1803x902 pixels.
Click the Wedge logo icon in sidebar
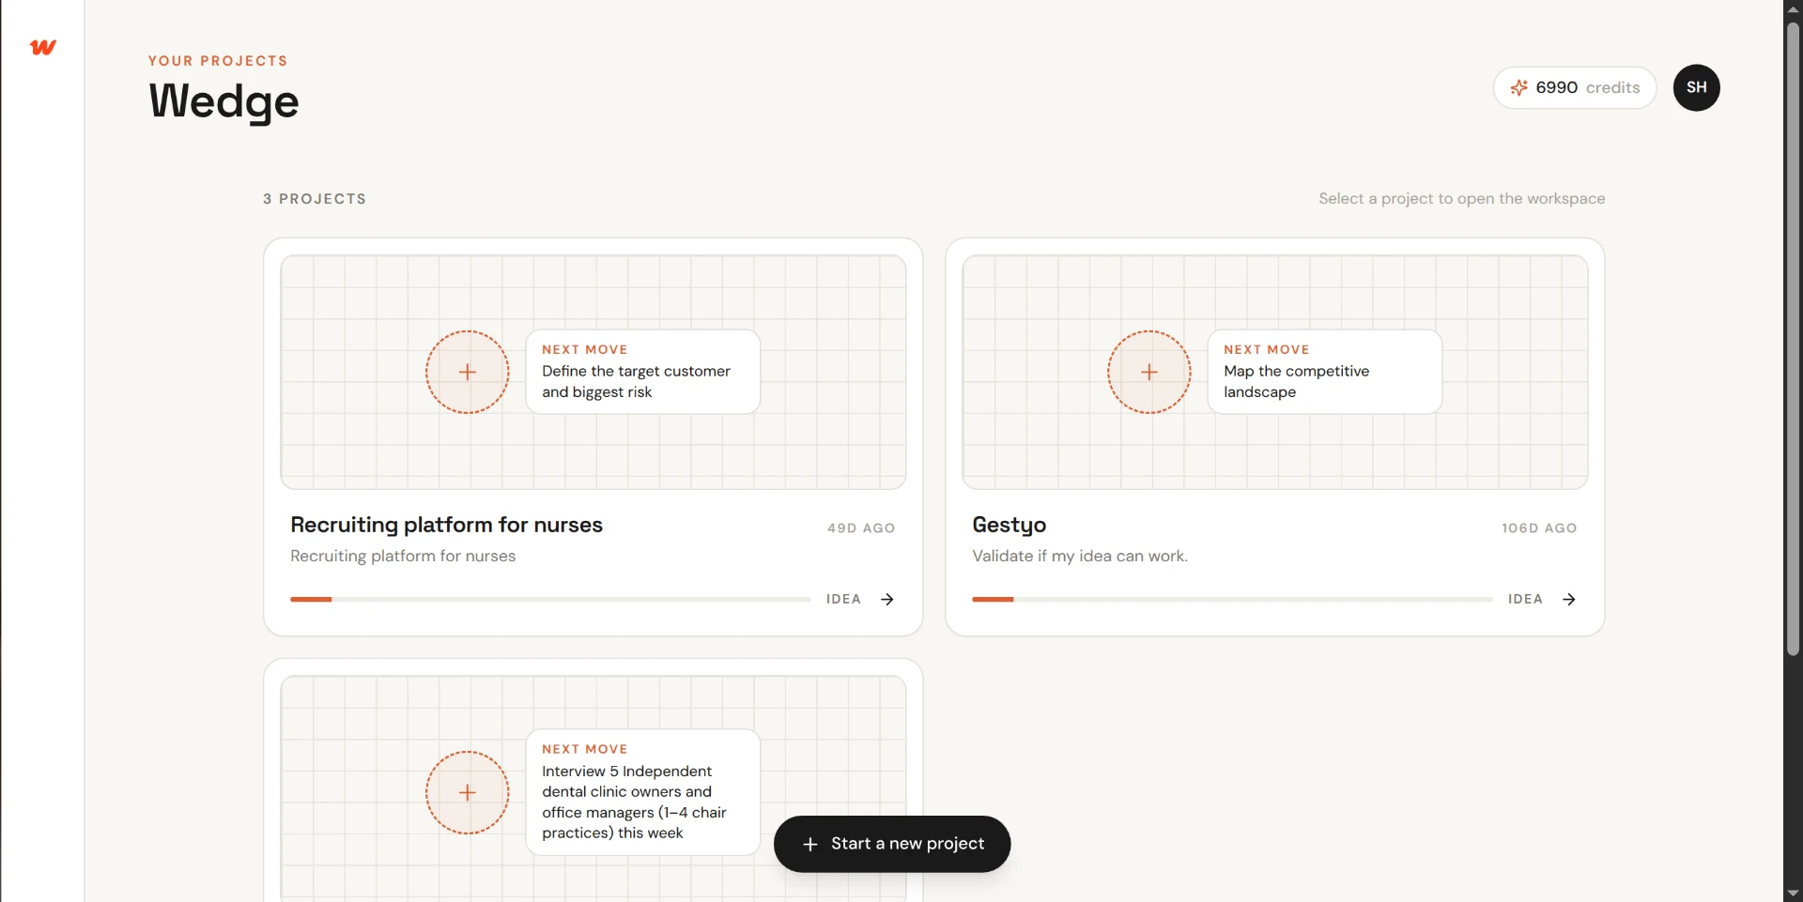point(43,47)
